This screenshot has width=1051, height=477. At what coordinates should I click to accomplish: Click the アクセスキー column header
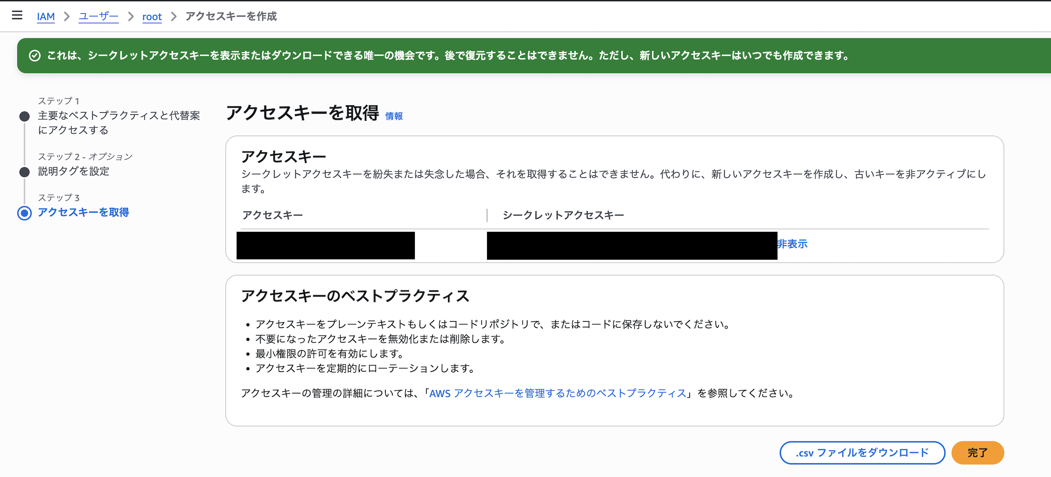272,215
